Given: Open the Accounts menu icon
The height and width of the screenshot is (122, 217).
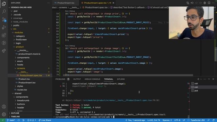Looking at the screenshot, I should coord(4,107).
